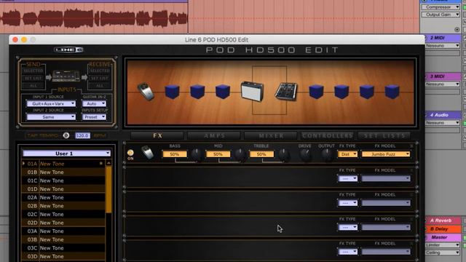Switch to the CONTROLLERS tab
The width and height of the screenshot is (466, 262).
(x=327, y=136)
